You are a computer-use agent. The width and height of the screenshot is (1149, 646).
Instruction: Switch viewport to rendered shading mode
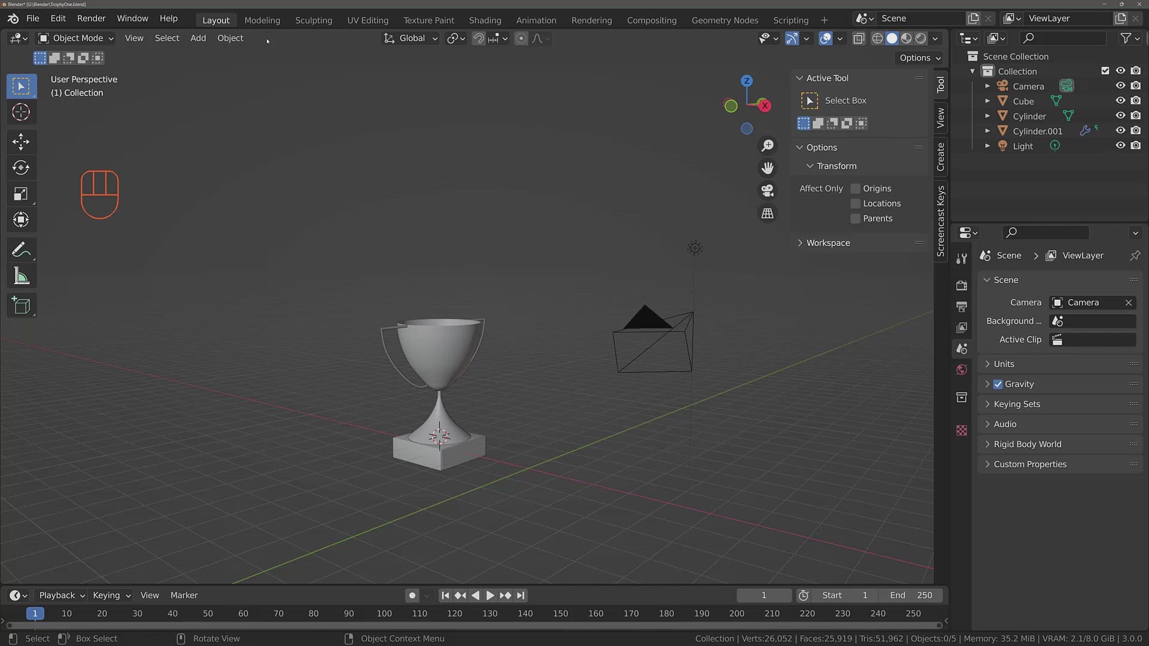coord(920,38)
